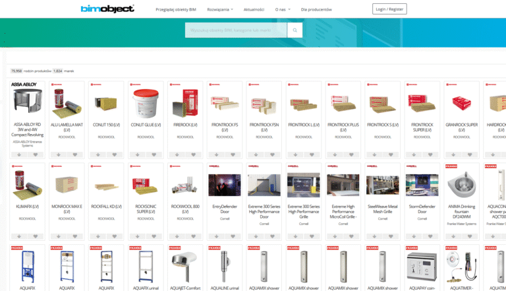Click the 1,824 brands count
Image resolution: width=506 pixels, height=291 pixels.
pyautogui.click(x=57, y=71)
